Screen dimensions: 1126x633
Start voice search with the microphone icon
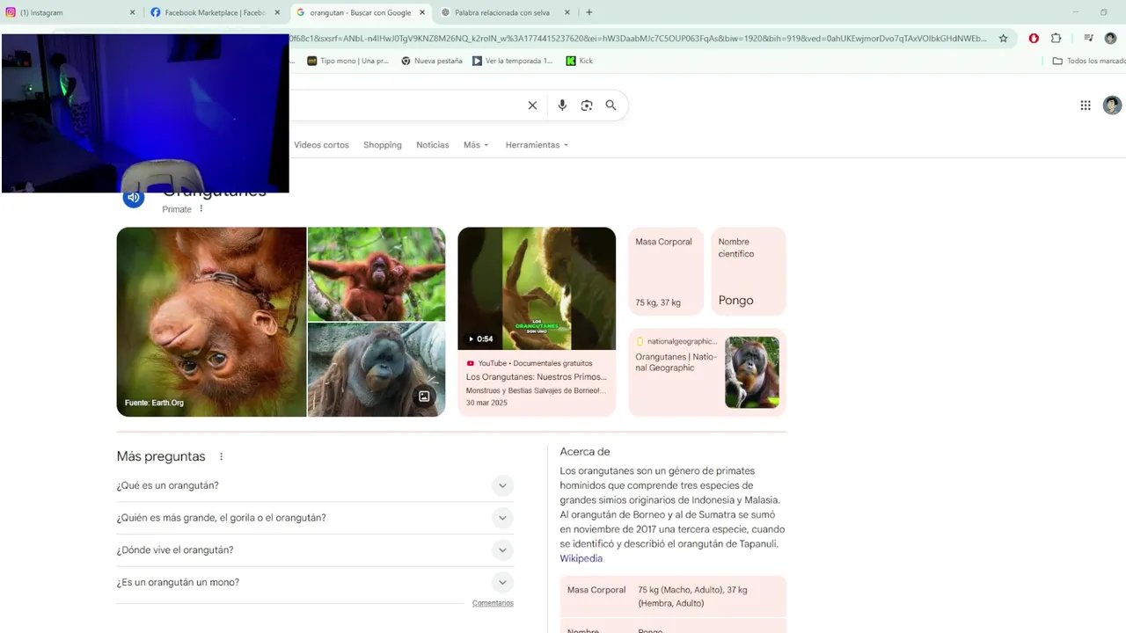(562, 105)
